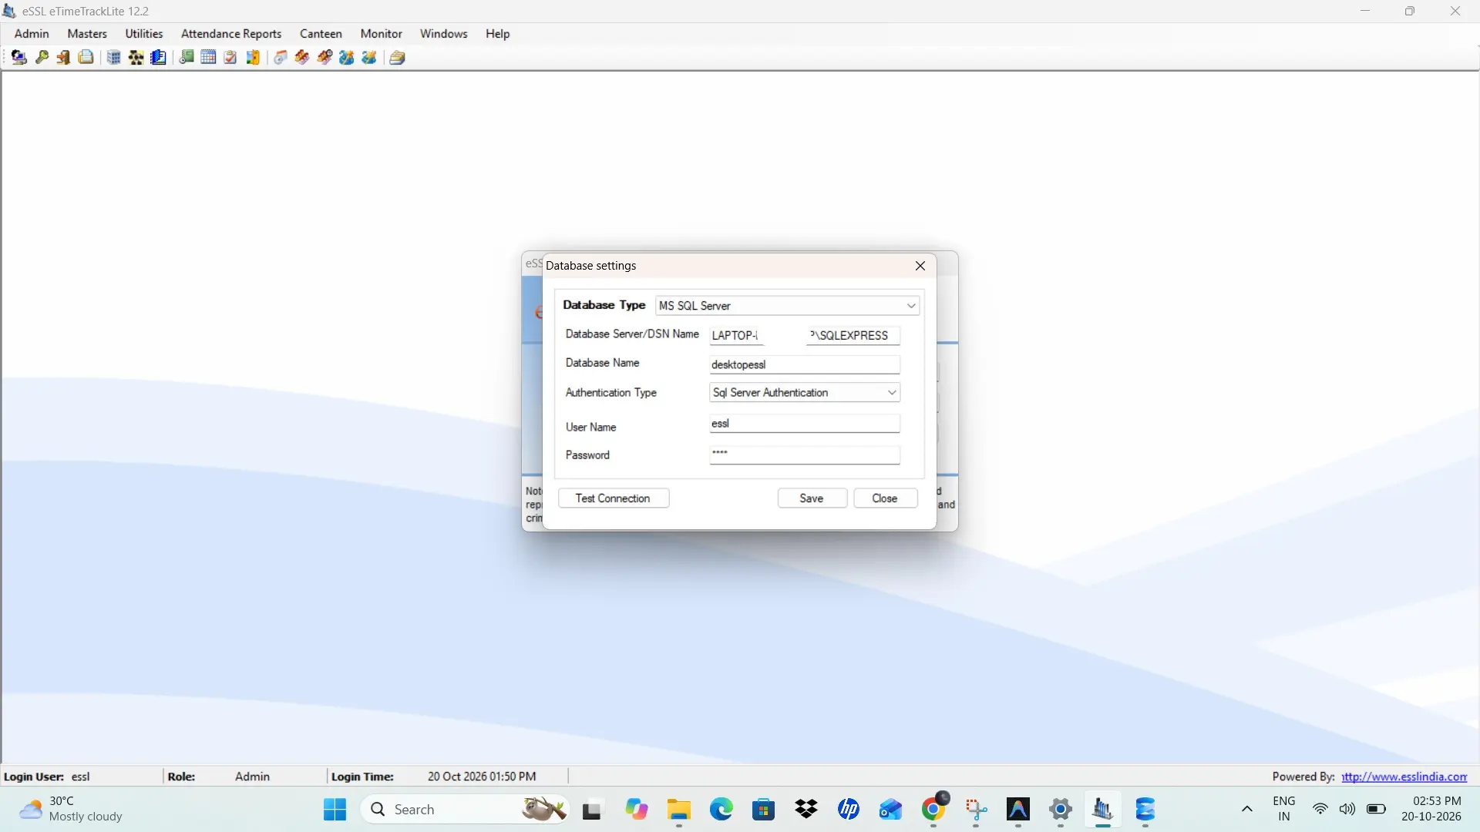The width and height of the screenshot is (1480, 832).
Task: Click the Test Connection button
Action: pos(613,498)
